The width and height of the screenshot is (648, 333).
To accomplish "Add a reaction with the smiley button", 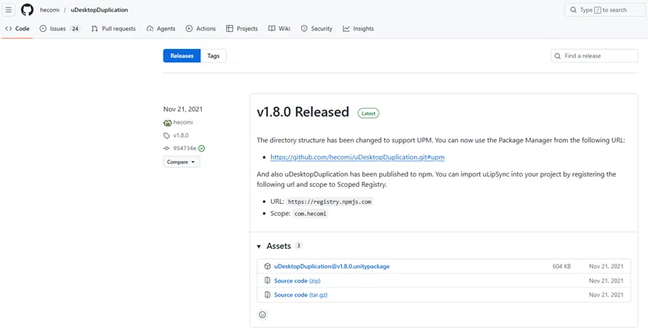I will click(x=262, y=315).
